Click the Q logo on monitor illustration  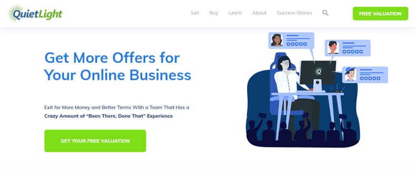click(318, 71)
